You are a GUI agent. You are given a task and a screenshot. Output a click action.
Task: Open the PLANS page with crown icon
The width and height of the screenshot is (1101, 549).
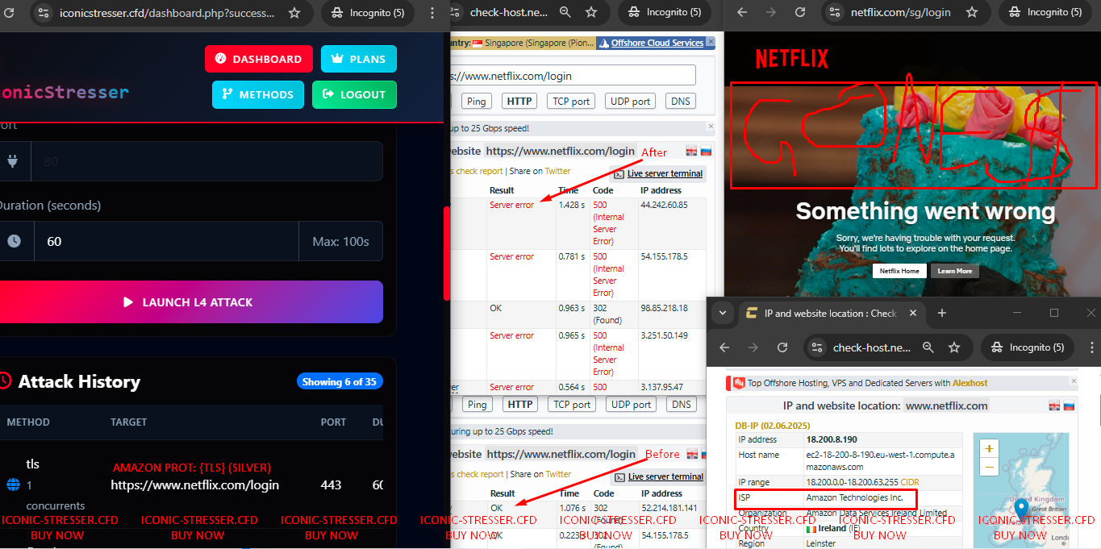click(x=359, y=59)
